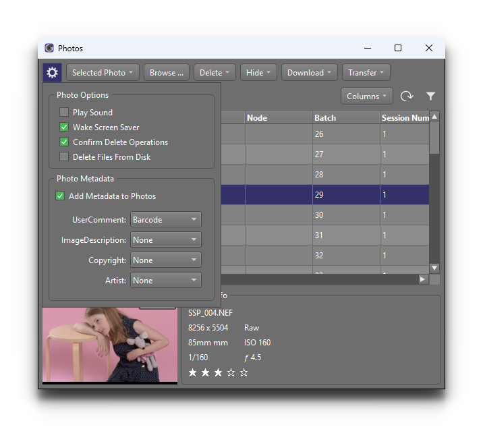The image size is (483, 427).
Task: Click the Photos app icon in title bar
Action: (x=49, y=48)
